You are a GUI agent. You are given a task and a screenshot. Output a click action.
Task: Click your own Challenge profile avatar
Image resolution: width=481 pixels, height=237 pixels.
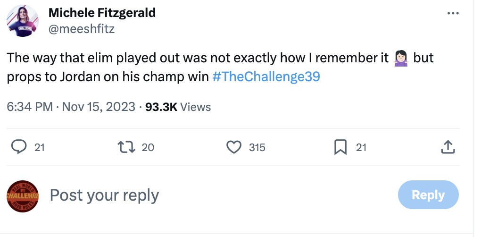(22, 195)
